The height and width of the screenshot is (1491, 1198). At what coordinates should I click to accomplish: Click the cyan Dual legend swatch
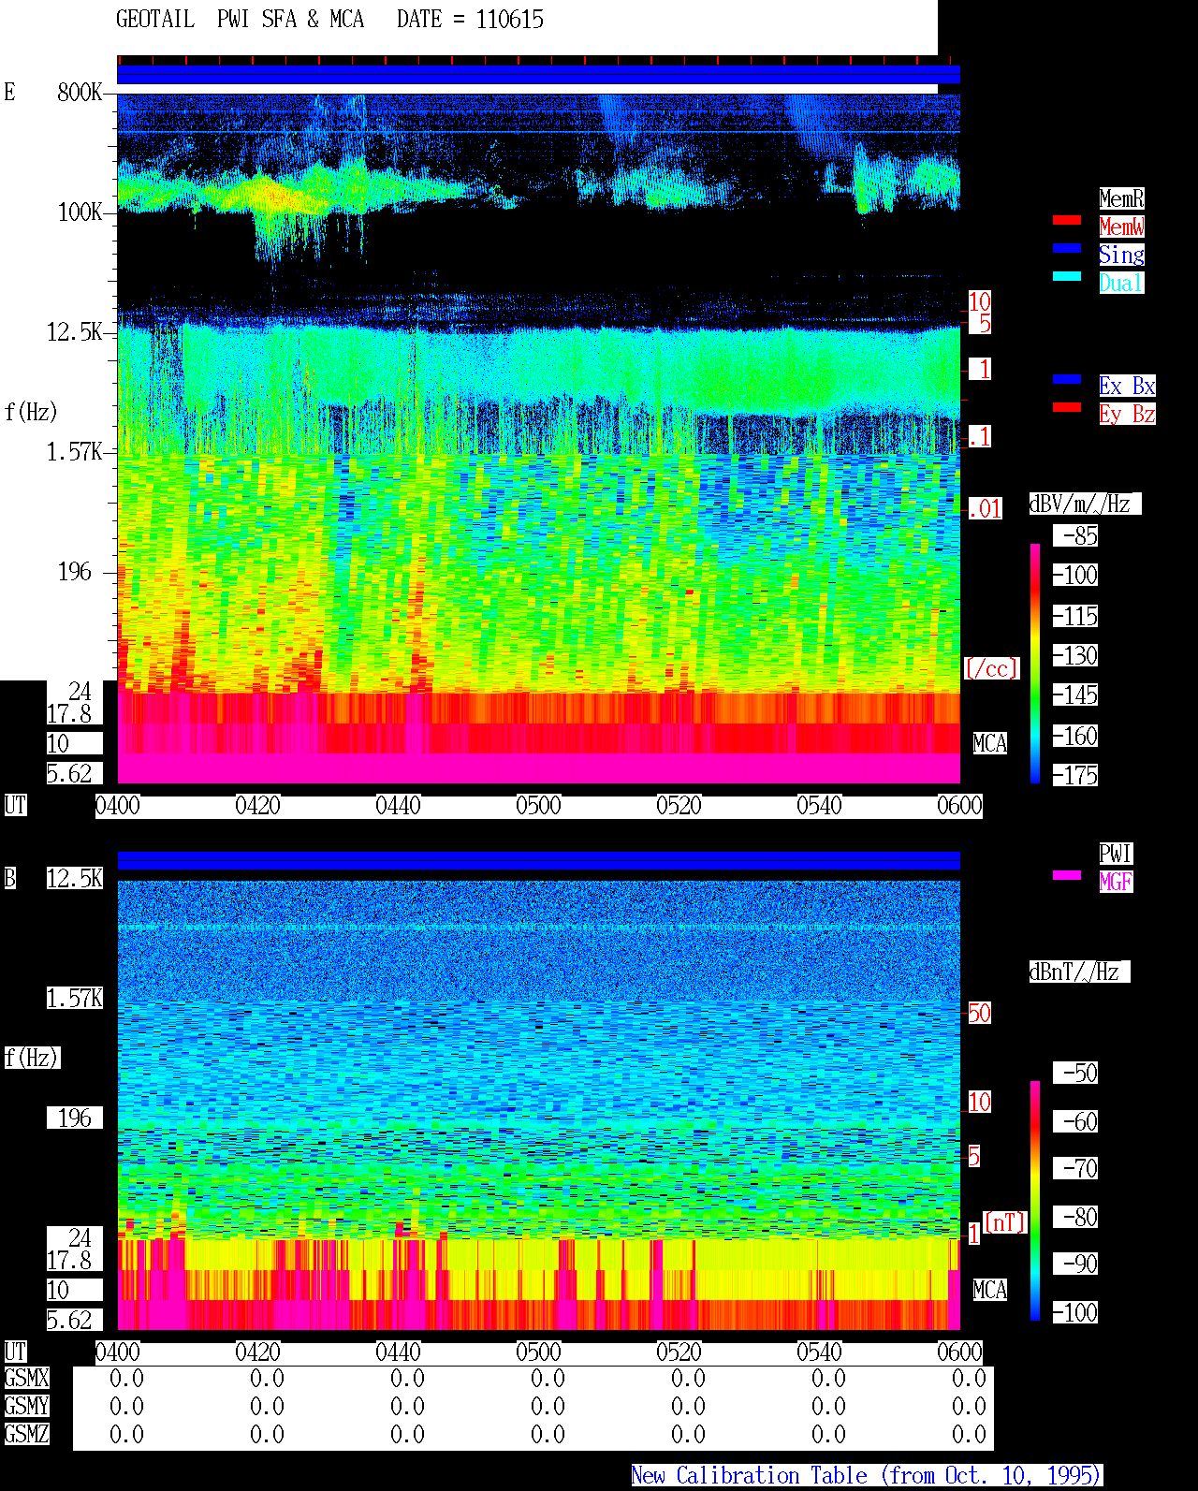(1067, 276)
